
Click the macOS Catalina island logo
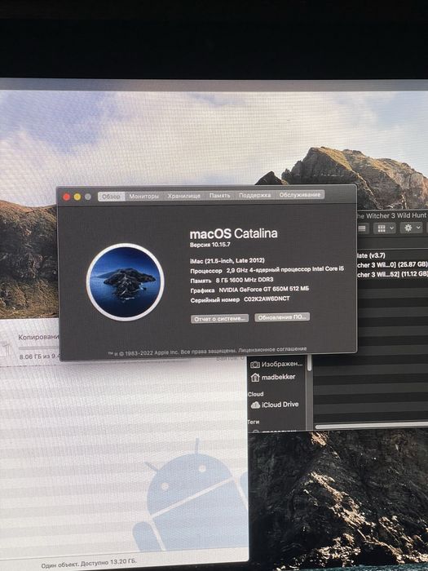[126, 282]
